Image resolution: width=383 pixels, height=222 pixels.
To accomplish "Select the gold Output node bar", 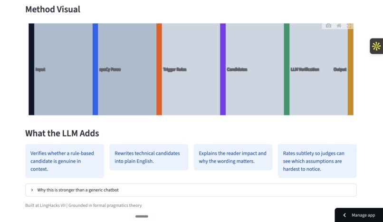I will tap(351, 69).
